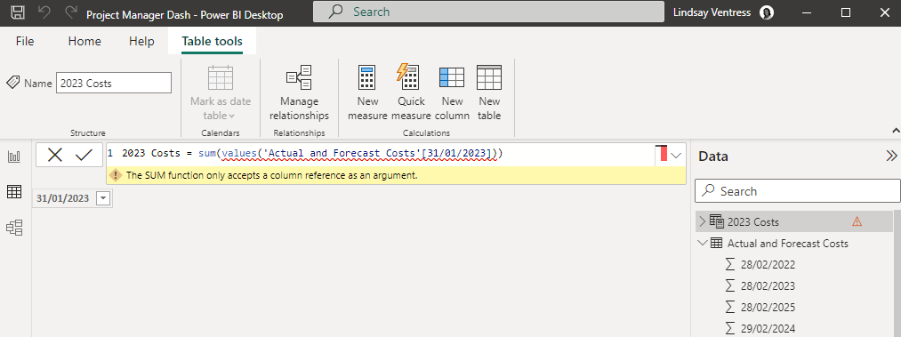Open the File menu
The image size is (901, 337).
25,41
